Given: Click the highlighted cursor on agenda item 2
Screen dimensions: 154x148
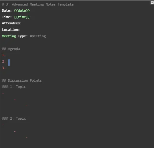Looking at the screenshot, I should (x=9, y=62).
